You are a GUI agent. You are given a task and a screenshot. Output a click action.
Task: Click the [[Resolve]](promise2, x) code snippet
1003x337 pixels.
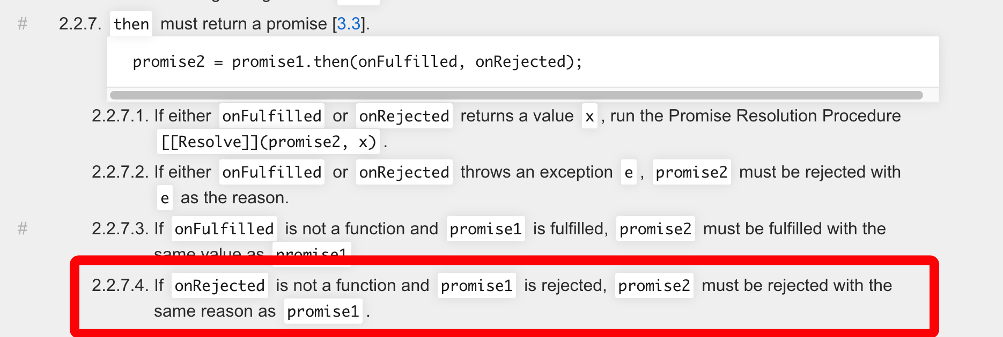269,142
